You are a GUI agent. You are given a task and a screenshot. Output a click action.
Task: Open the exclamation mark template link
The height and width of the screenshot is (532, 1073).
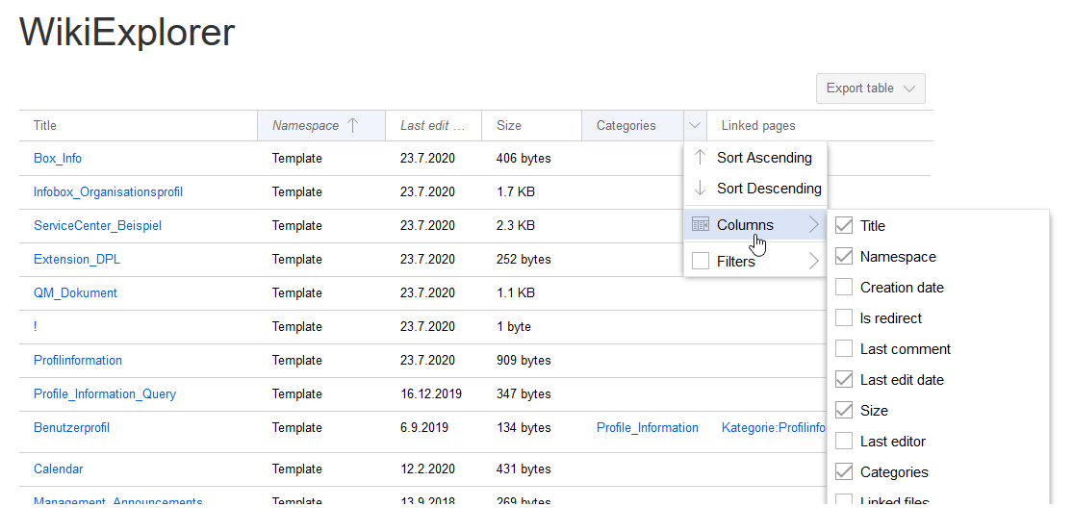coord(35,327)
